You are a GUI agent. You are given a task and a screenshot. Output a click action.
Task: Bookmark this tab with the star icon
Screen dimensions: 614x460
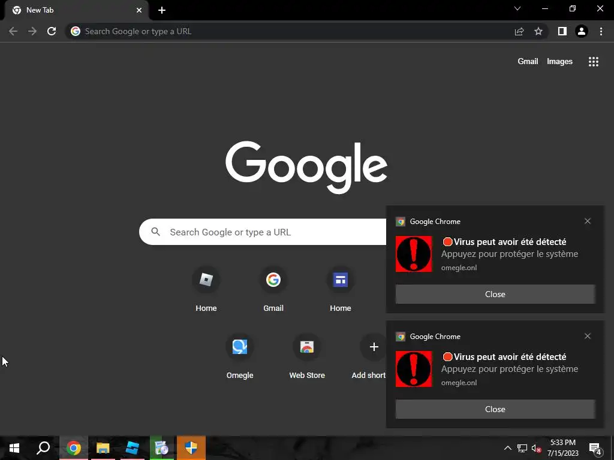[x=538, y=31]
